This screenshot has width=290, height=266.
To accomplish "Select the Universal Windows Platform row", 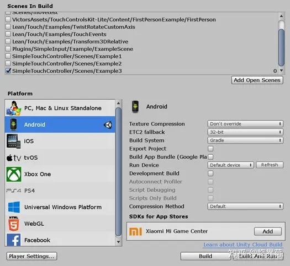I will [60, 207].
